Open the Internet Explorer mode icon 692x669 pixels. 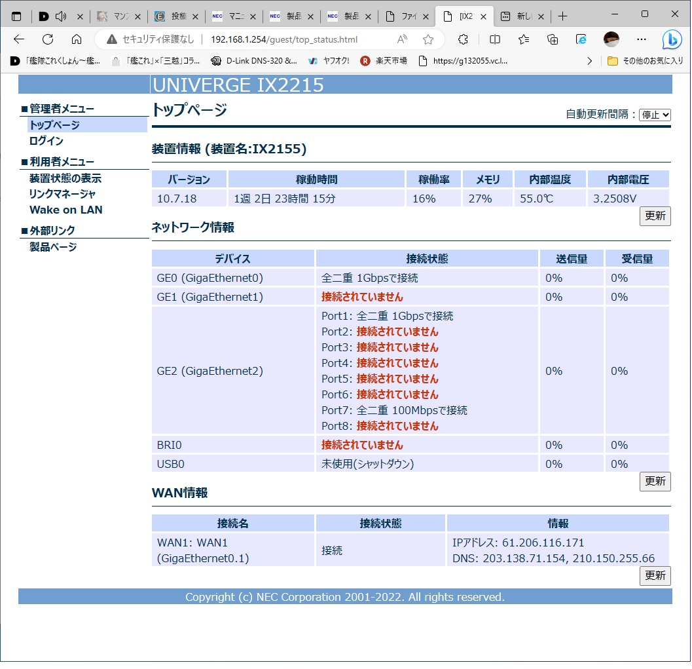pyautogui.click(x=581, y=39)
